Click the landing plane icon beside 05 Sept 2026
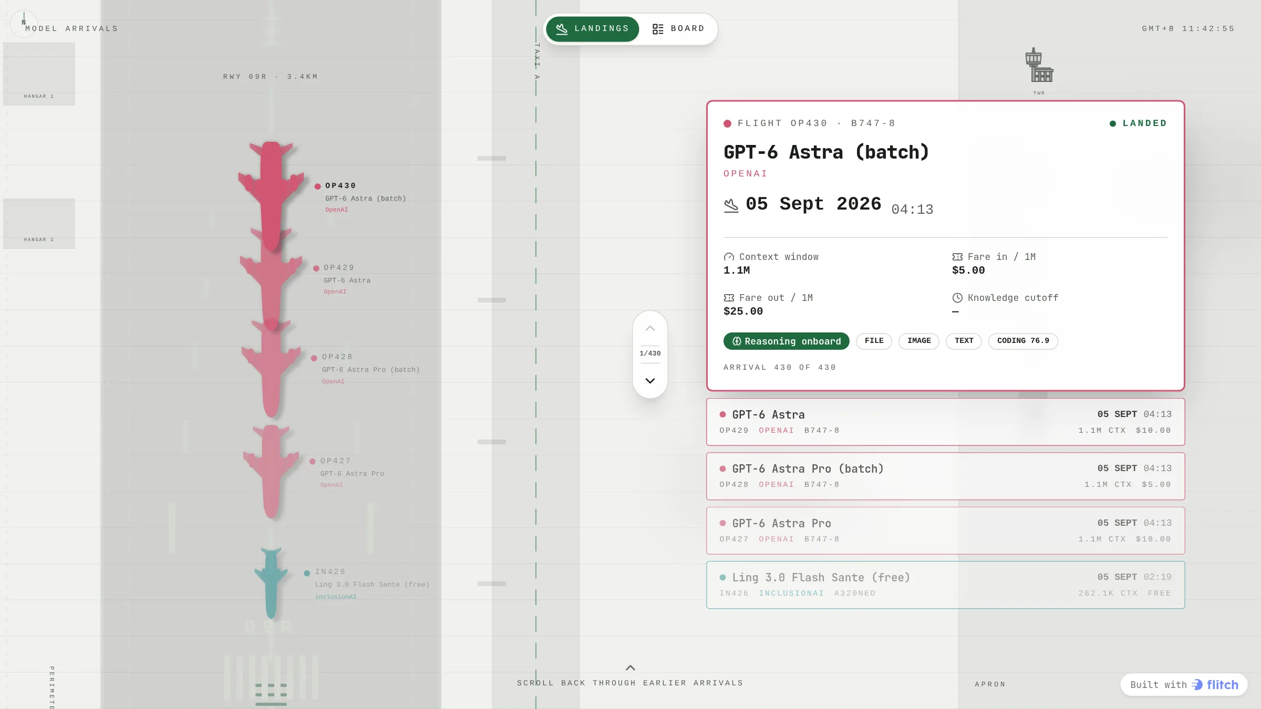 731,205
